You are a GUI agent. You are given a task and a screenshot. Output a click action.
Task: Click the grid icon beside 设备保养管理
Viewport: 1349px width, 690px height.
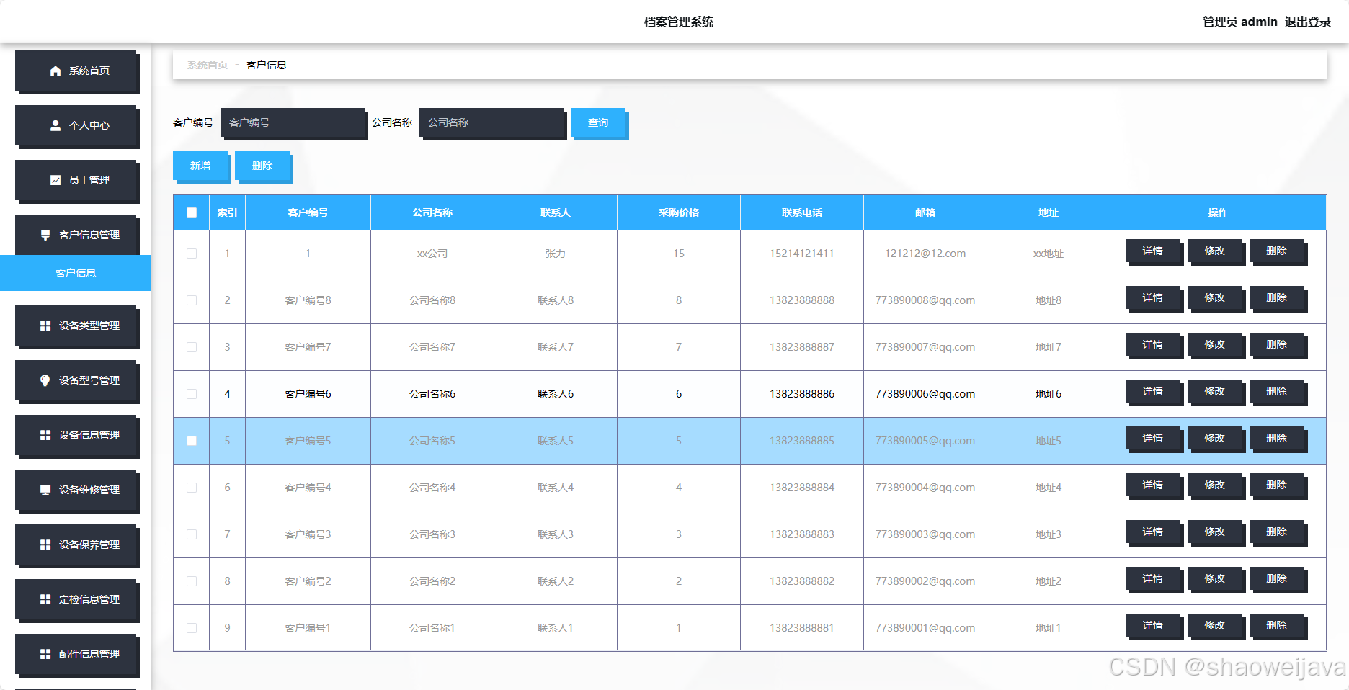[45, 545]
